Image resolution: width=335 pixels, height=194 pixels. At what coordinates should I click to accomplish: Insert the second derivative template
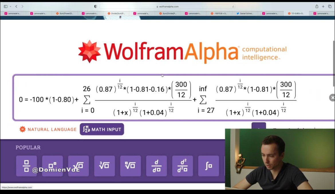point(183,166)
